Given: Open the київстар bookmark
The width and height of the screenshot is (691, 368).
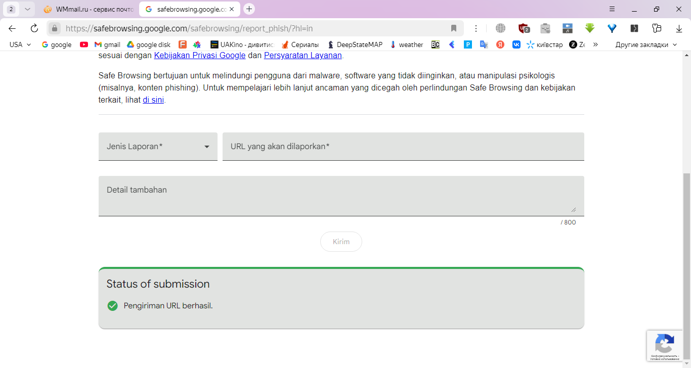Looking at the screenshot, I should click(545, 44).
